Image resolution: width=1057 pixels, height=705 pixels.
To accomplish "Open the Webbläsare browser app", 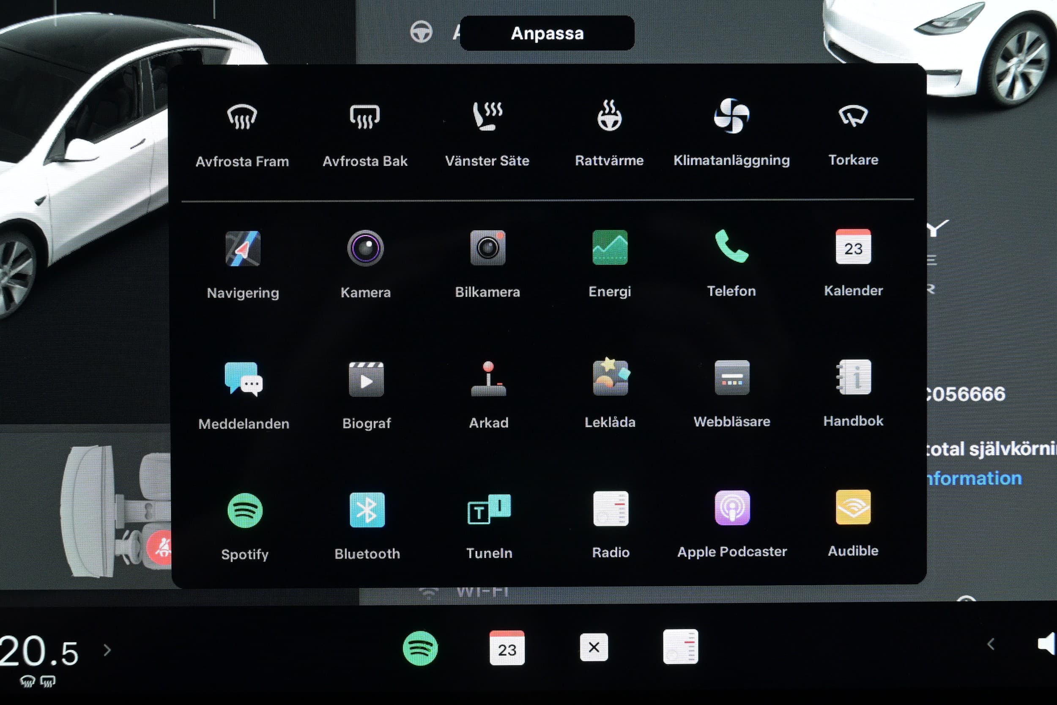I will click(x=731, y=394).
